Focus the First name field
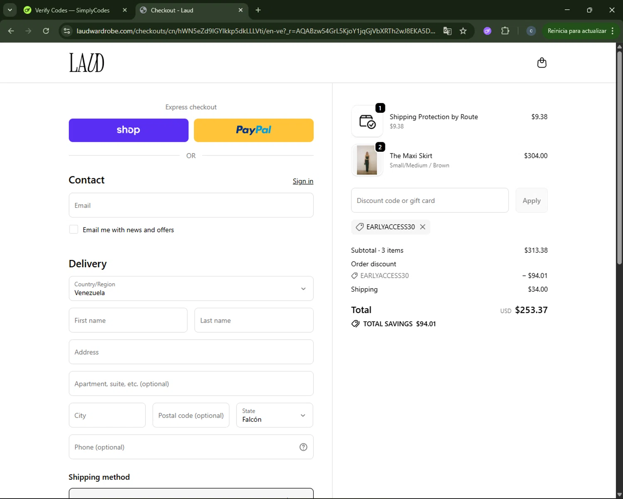Viewport: 623px width, 499px height. (x=128, y=320)
